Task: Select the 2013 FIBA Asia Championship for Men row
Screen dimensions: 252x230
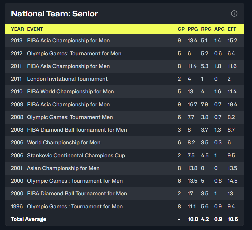Action: [68, 41]
